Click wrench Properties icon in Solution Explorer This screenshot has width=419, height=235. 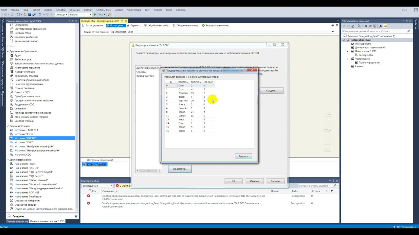coord(381,26)
